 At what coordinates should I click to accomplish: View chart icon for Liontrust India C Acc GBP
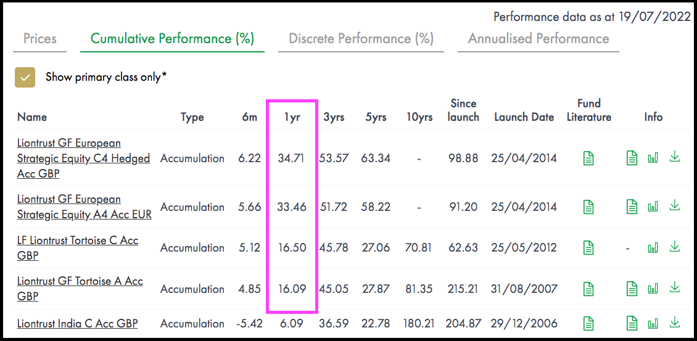click(x=653, y=323)
